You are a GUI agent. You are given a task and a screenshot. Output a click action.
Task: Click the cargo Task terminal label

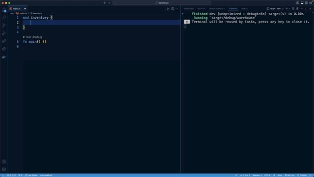pos(275,9)
